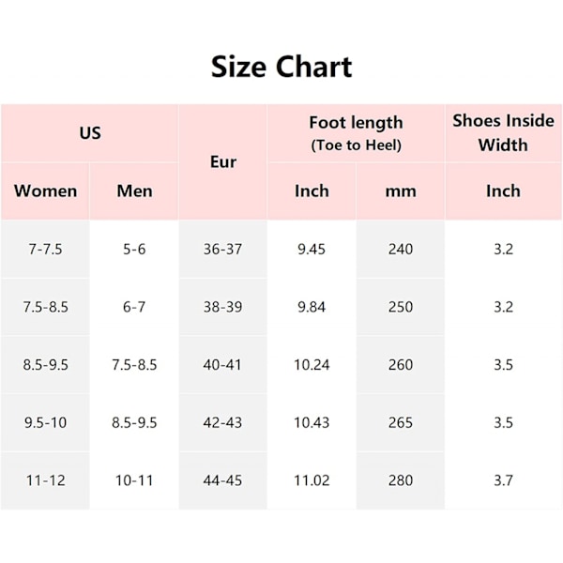Select the 250 mm cell
This screenshot has height=563, width=563.
pyautogui.click(x=400, y=307)
